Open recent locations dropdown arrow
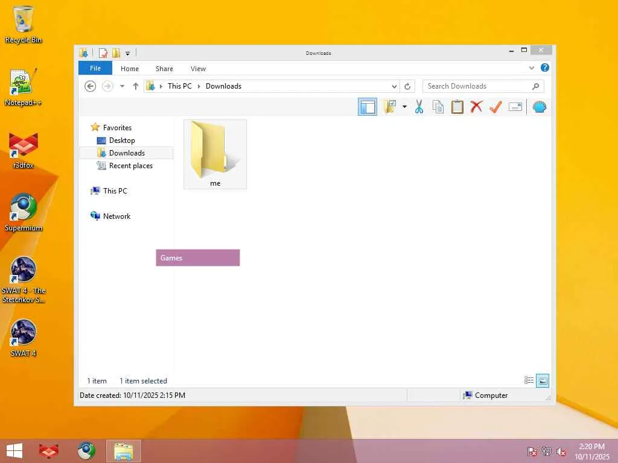 click(122, 86)
